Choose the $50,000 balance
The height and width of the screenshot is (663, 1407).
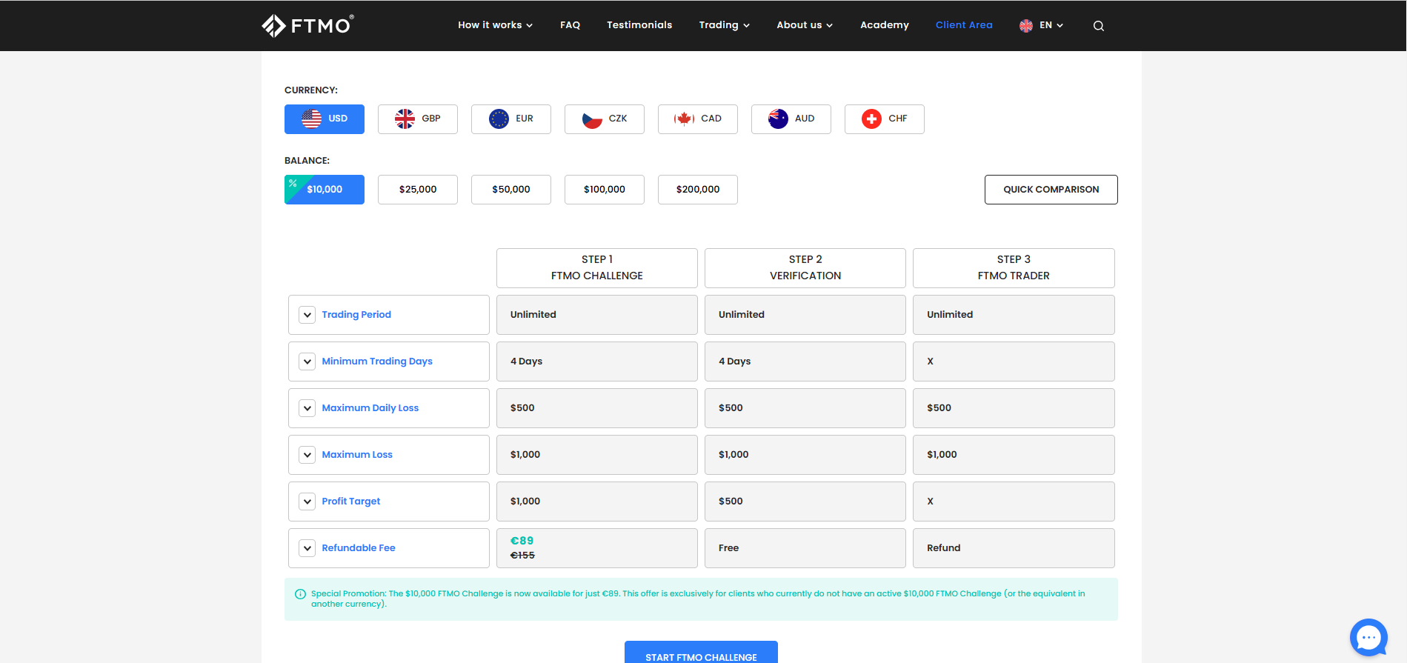(x=511, y=190)
